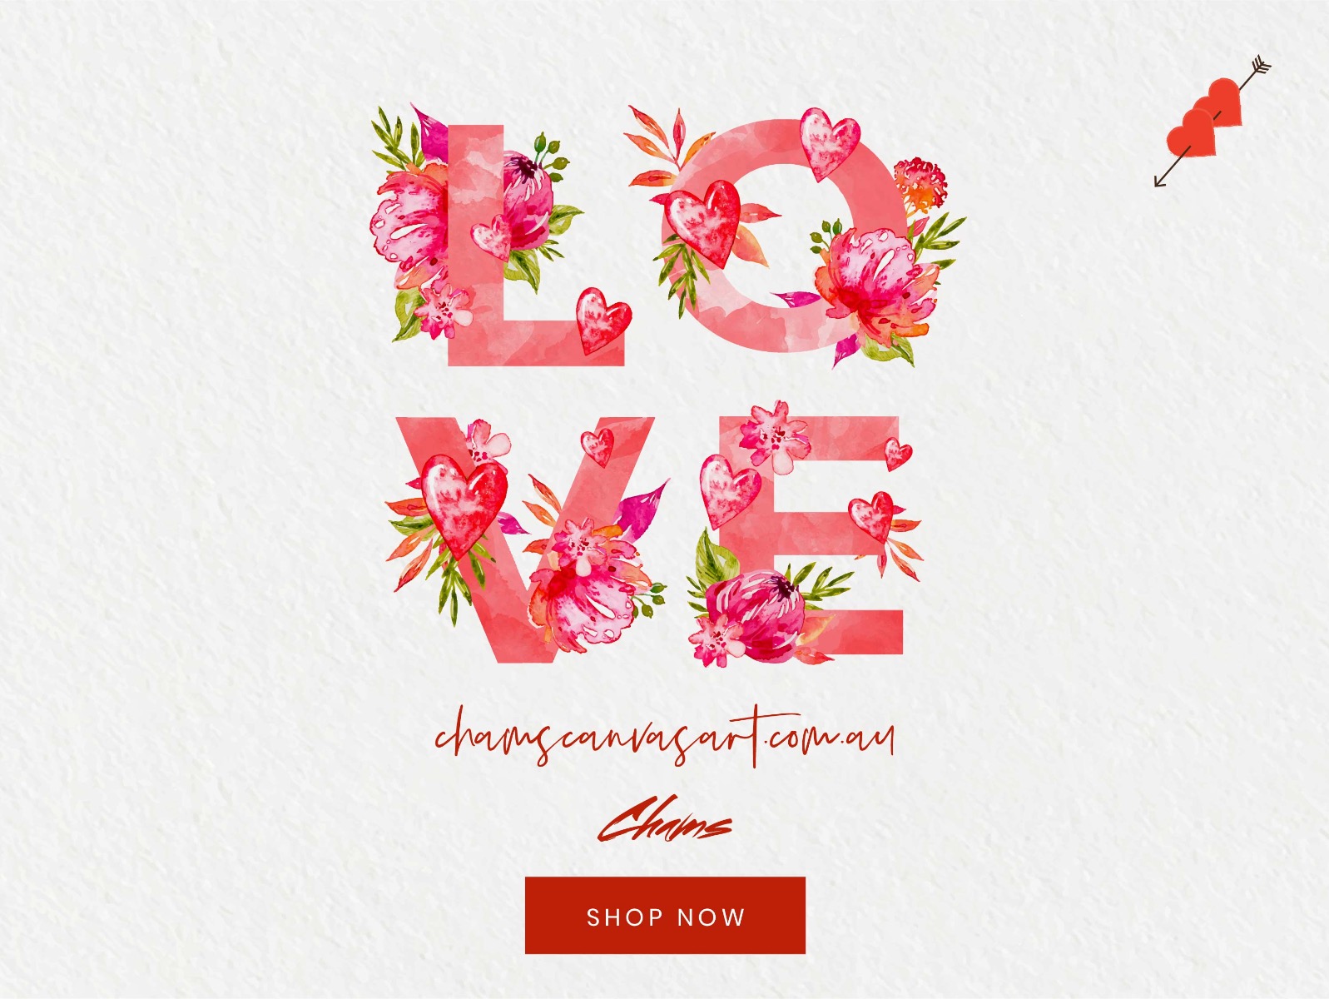This screenshot has width=1329, height=999.
Task: Click the small heart atop V's right arm
Action: click(x=598, y=447)
